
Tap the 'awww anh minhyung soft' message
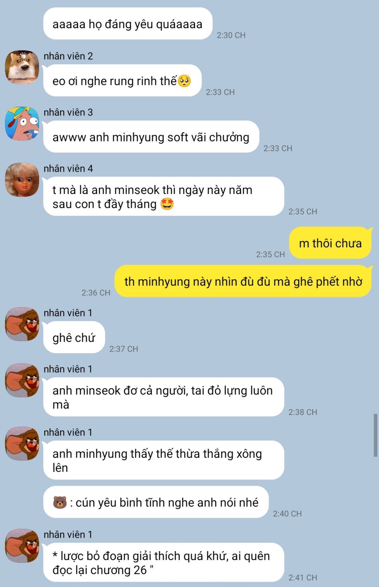click(x=151, y=137)
